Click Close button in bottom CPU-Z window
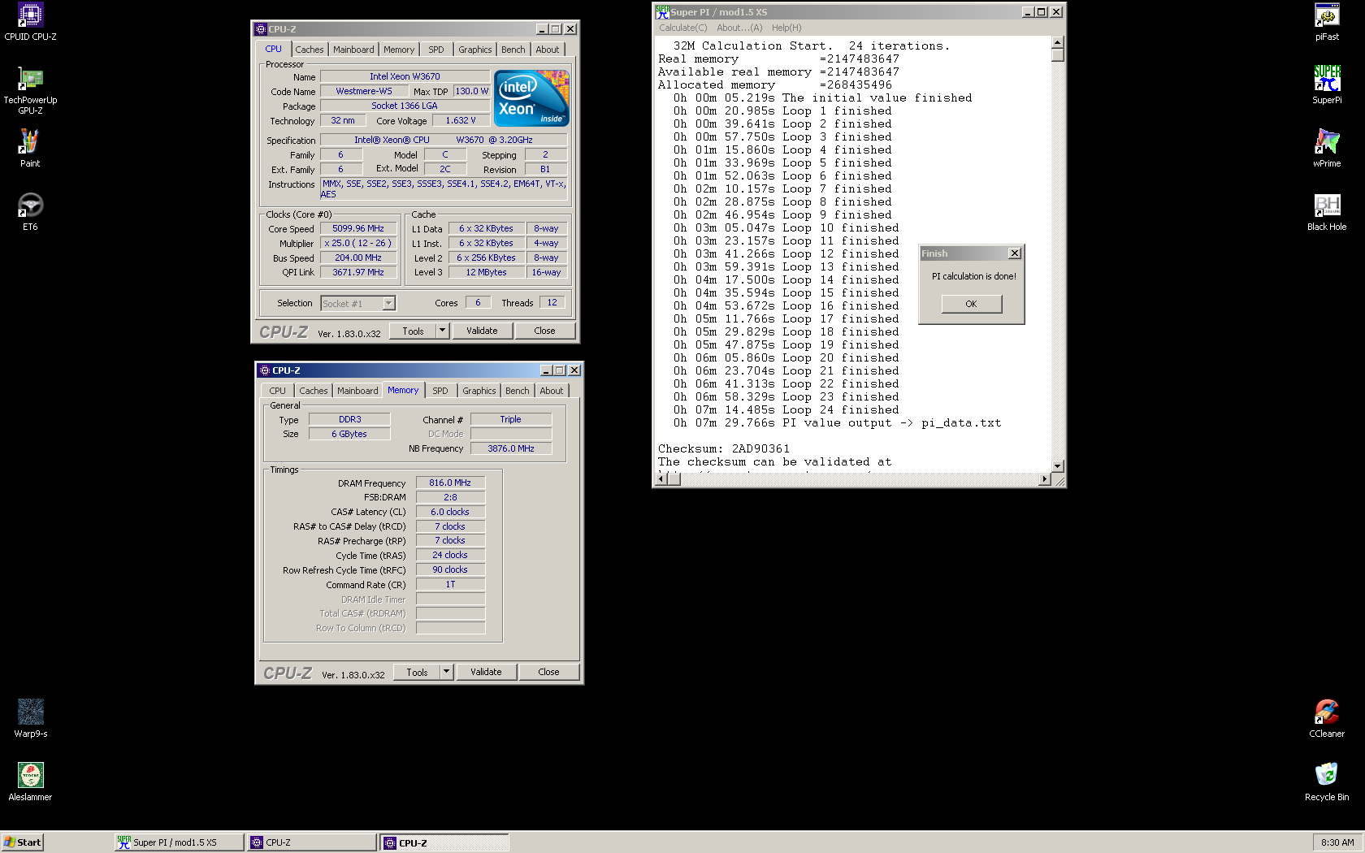 (x=548, y=672)
